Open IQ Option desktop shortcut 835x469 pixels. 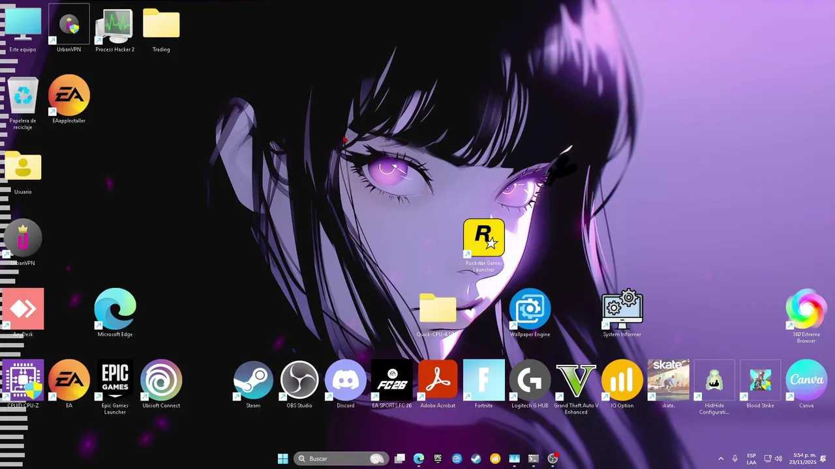pyautogui.click(x=622, y=384)
